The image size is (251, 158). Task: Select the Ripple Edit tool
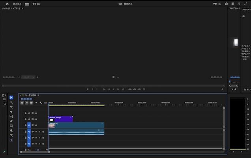[11, 107]
